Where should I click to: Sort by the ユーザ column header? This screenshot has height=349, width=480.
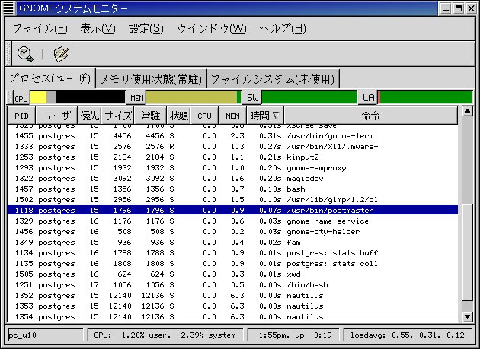56,116
